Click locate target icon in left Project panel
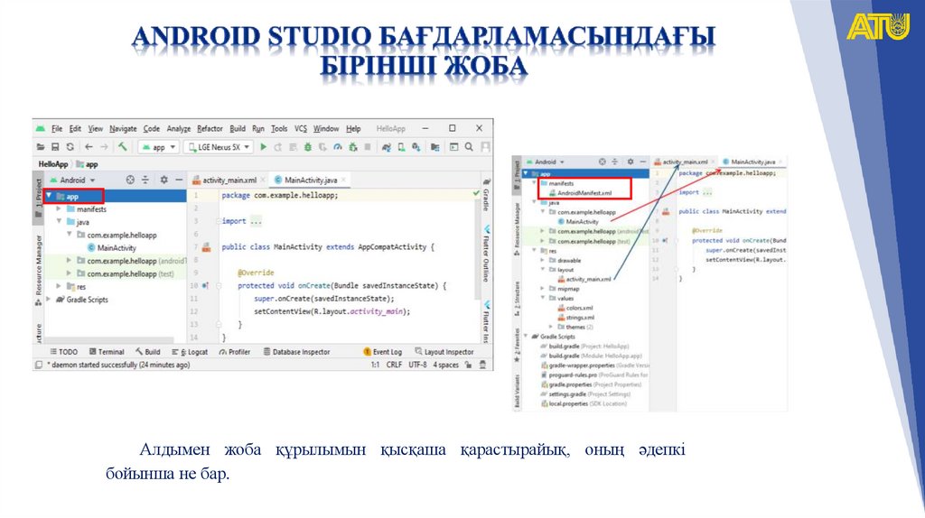 pyautogui.click(x=130, y=180)
